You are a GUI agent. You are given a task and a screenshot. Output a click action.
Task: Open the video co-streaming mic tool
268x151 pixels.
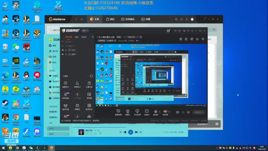(65, 96)
